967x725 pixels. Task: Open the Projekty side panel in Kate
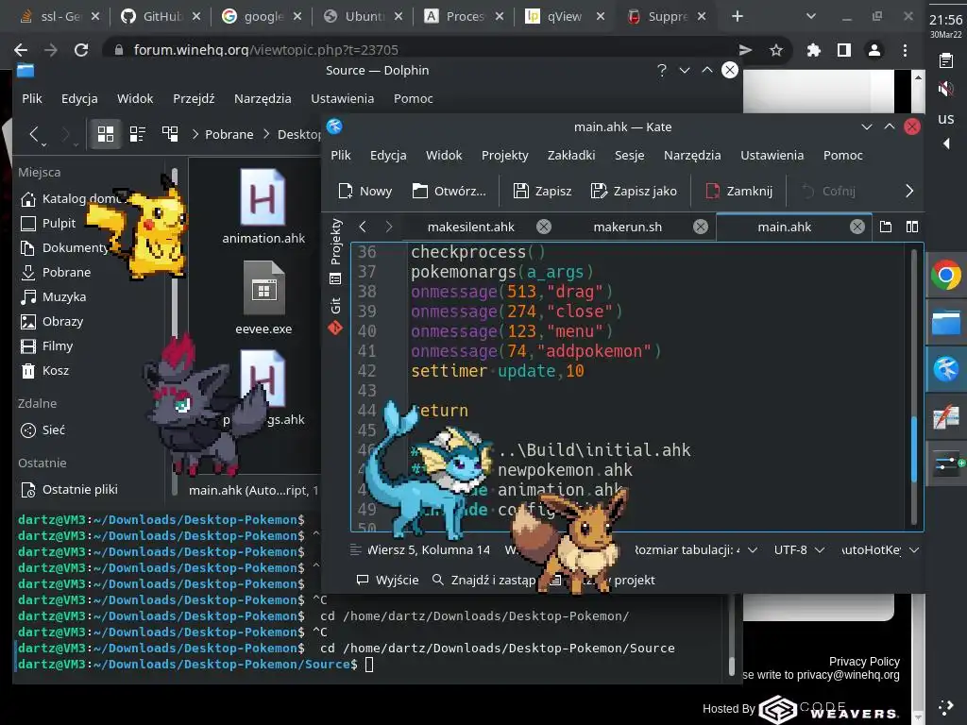click(x=335, y=242)
